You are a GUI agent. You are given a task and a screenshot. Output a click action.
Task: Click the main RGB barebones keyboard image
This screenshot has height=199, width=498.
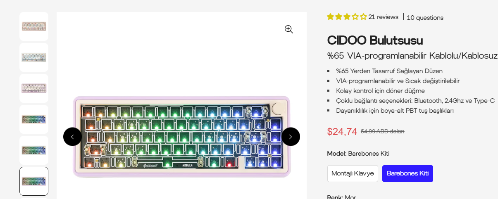tap(182, 136)
